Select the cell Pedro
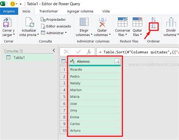Viewport: 179px width, 140px height. [95, 76]
